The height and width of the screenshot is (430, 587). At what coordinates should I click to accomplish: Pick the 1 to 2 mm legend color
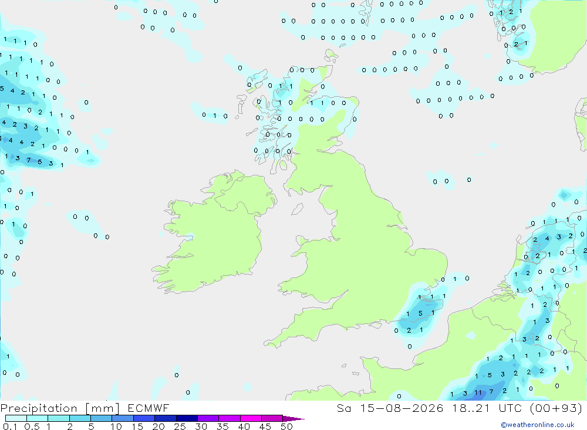tap(59, 418)
